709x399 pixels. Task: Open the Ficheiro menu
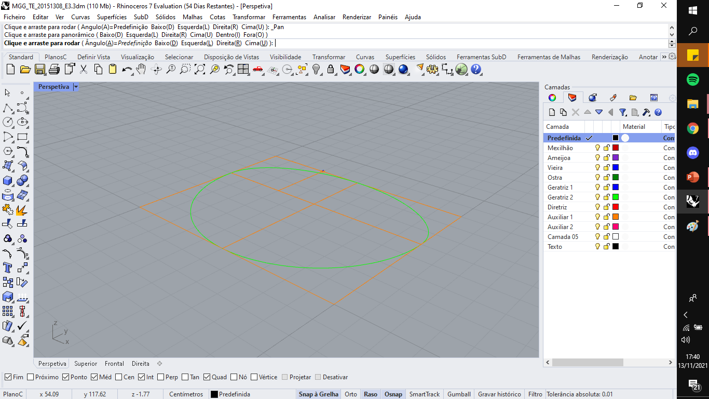click(x=15, y=17)
